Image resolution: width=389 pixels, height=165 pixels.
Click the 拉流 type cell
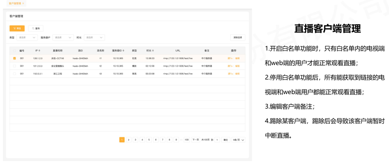[134, 58]
